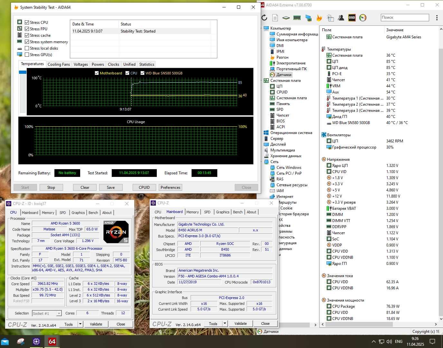Click the memory module icon in AIDA64 toolbar

[297, 18]
